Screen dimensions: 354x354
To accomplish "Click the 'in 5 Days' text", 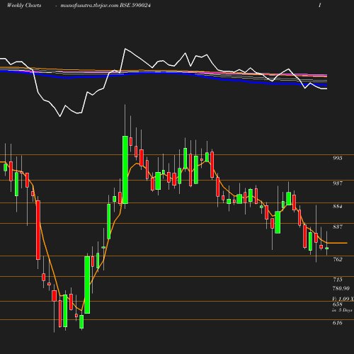I will click(x=342, y=310).
